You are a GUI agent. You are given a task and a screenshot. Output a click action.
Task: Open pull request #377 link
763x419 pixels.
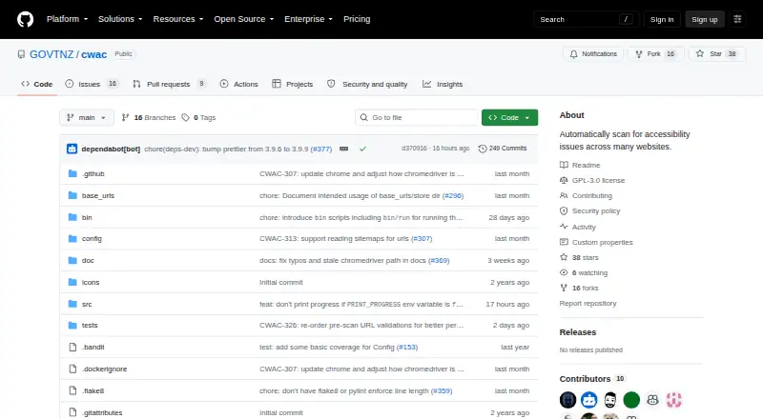pos(321,149)
